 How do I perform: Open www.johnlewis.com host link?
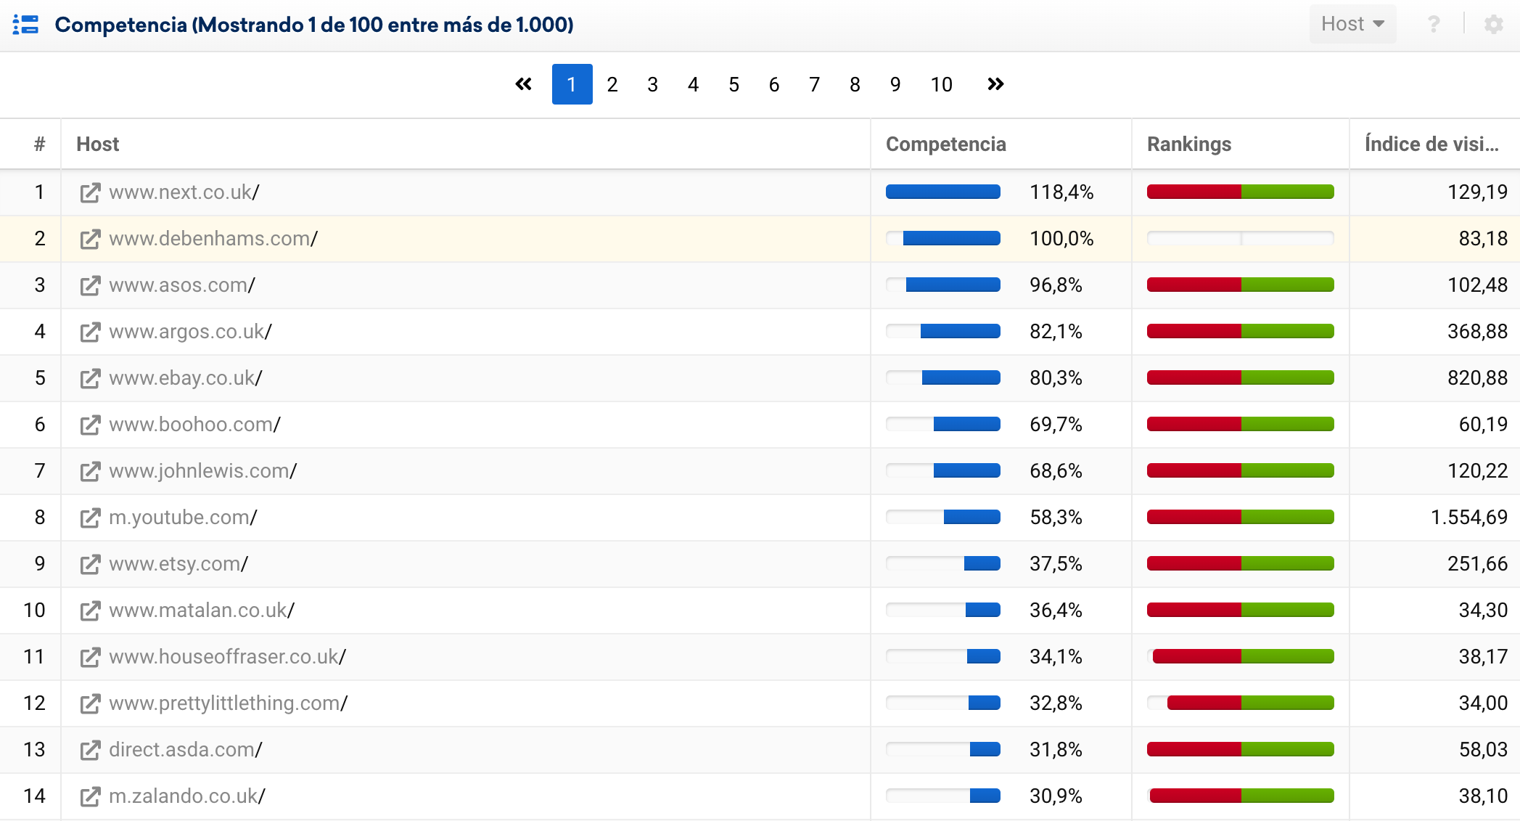pyautogui.click(x=199, y=471)
